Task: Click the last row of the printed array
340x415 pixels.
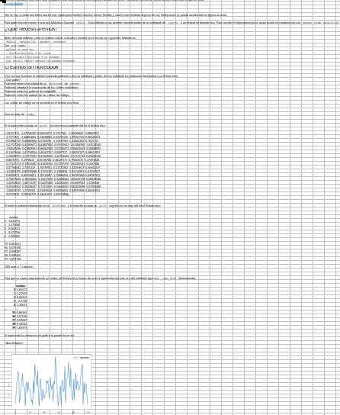Action: click(x=37, y=194)
